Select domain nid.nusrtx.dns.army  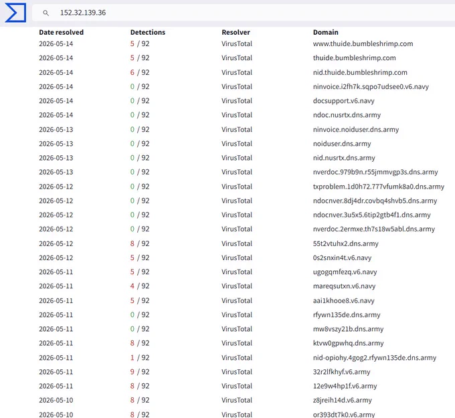click(344, 158)
